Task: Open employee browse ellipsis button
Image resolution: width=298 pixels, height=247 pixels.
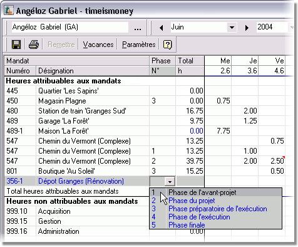Action: click(x=138, y=28)
